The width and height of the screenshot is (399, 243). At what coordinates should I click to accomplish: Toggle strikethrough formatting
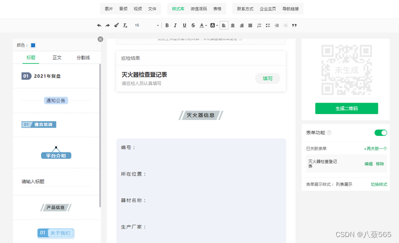(193, 25)
